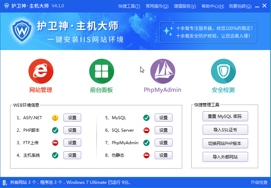Click the 安全检测 teal label text

click(223, 90)
